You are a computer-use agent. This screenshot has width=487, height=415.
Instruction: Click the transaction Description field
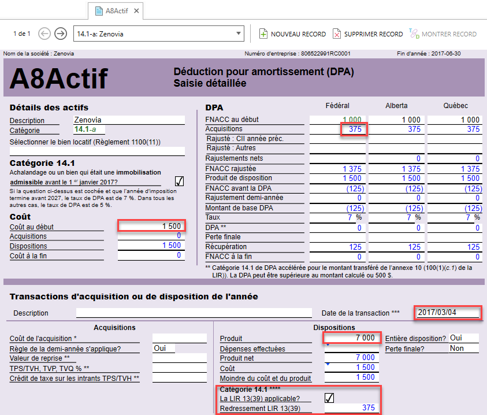tap(194, 313)
